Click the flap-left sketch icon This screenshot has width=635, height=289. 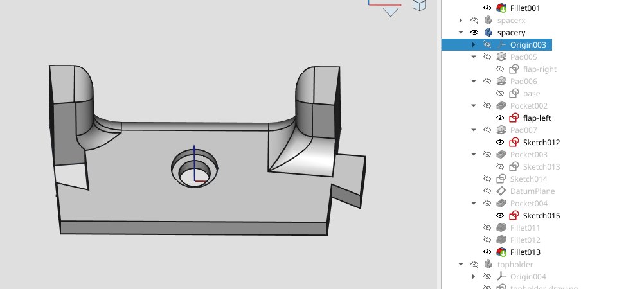pos(514,118)
